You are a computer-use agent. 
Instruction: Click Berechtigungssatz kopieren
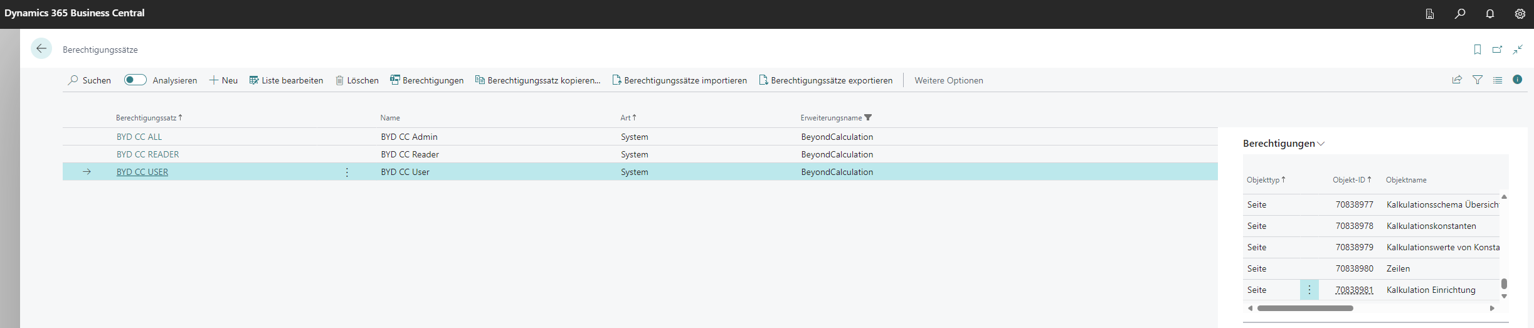coord(537,80)
